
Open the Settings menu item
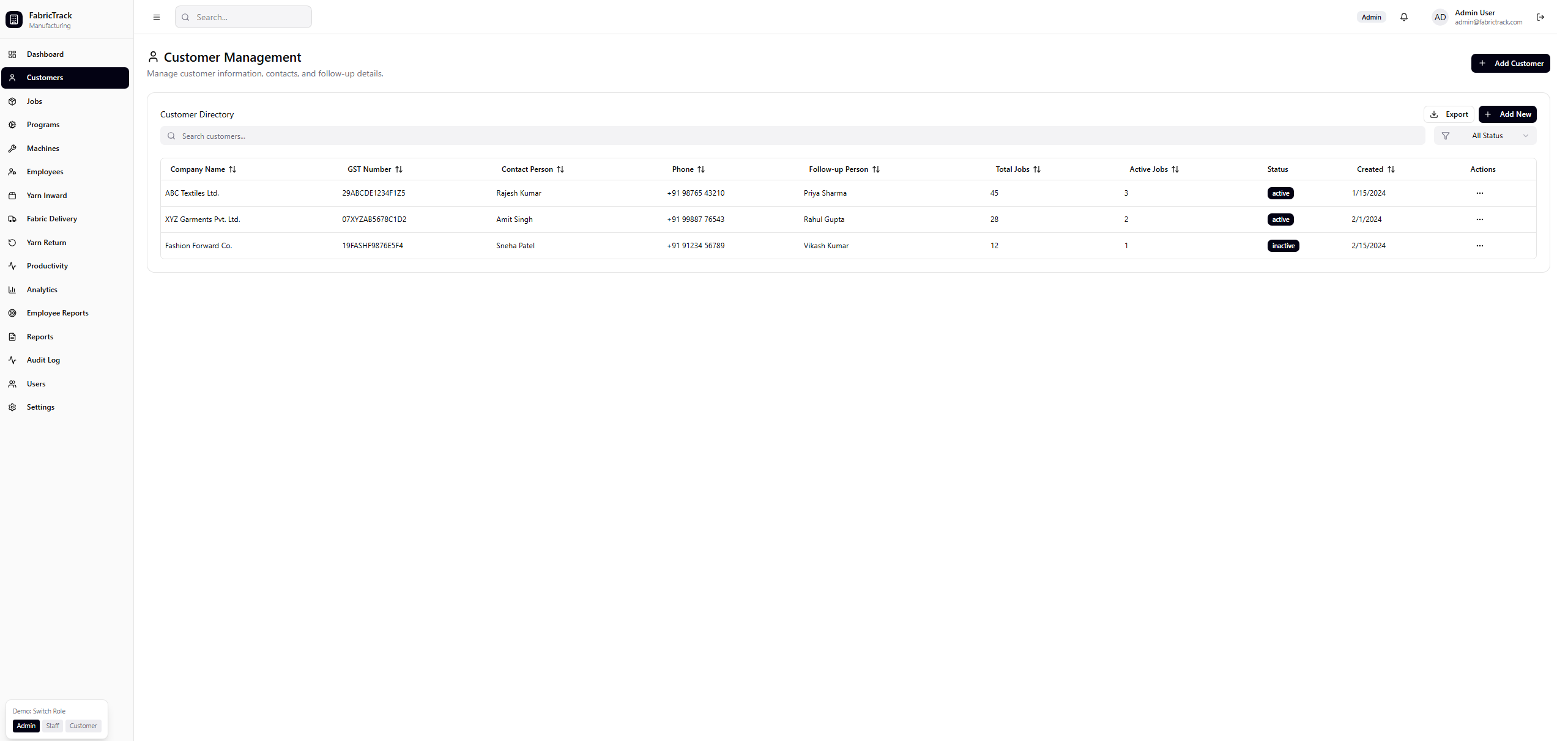pyautogui.click(x=40, y=407)
